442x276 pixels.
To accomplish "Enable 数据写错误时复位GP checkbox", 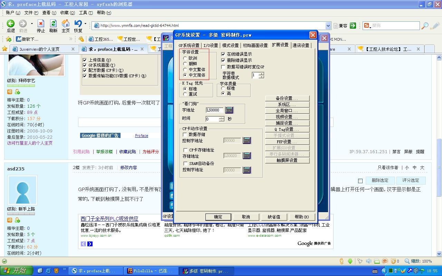I will [x=223, y=67].
